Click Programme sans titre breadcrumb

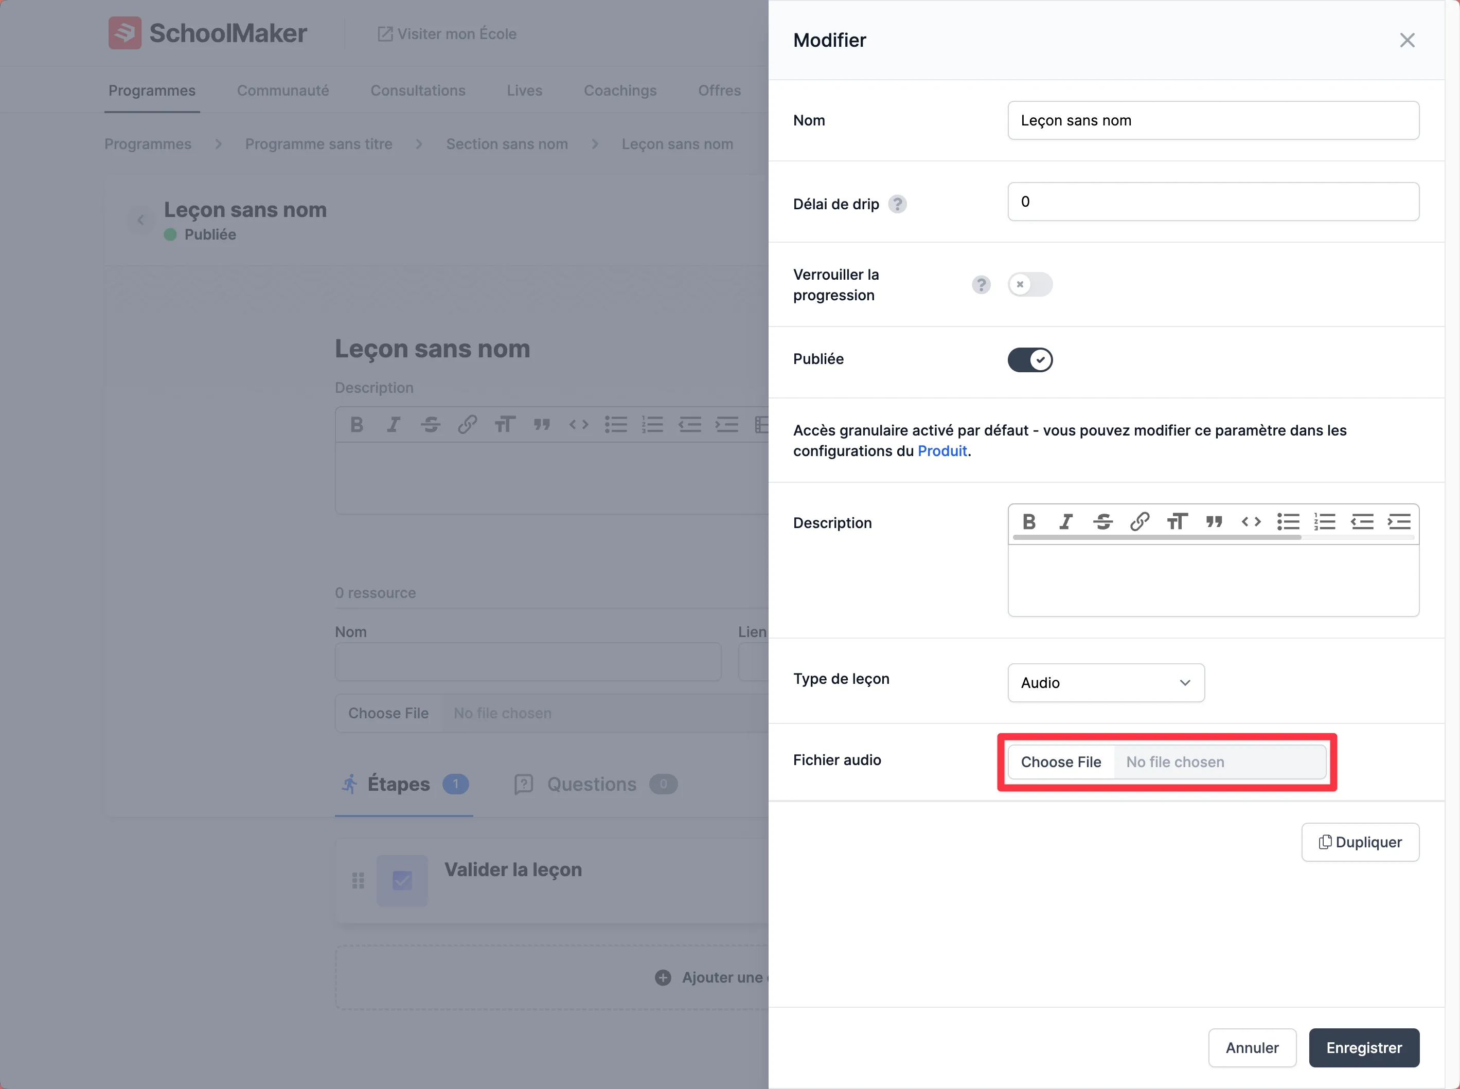click(x=318, y=143)
